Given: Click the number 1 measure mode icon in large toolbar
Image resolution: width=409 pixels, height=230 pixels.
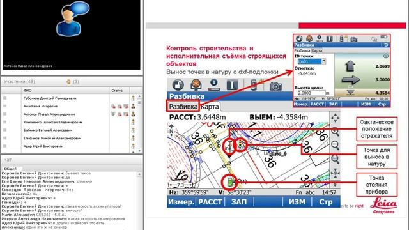Looking at the screenshot, I should pyautogui.click(x=214, y=85).
